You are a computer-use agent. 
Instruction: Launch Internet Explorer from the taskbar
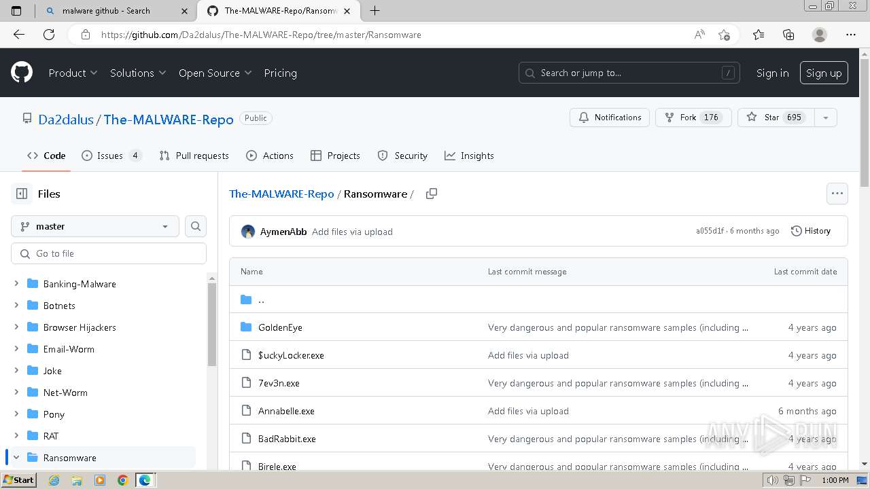click(54, 480)
